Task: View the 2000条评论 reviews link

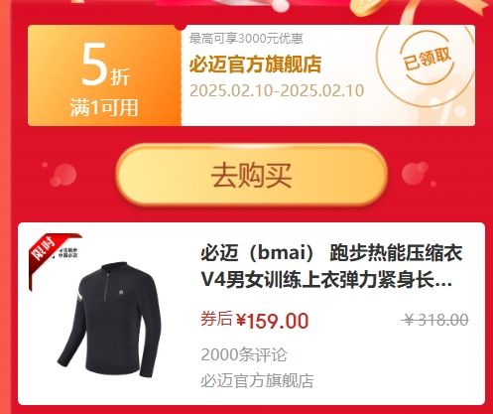Action: (x=244, y=354)
